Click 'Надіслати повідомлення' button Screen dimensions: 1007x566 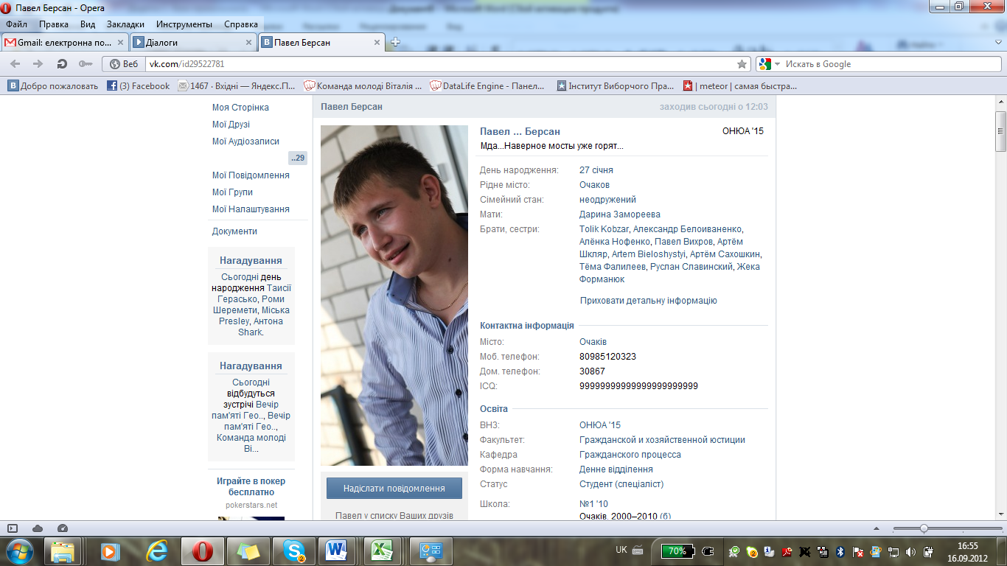pos(394,488)
